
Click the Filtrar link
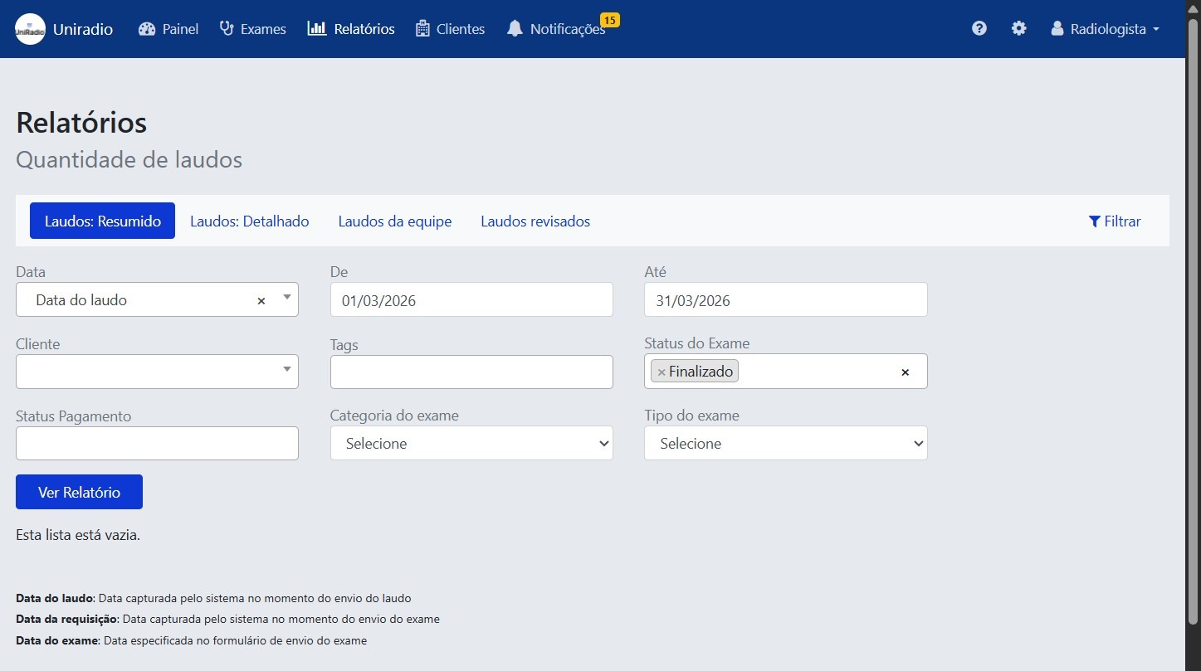(x=1120, y=221)
